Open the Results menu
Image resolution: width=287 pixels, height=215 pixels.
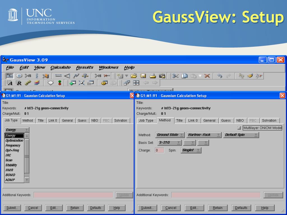point(85,67)
